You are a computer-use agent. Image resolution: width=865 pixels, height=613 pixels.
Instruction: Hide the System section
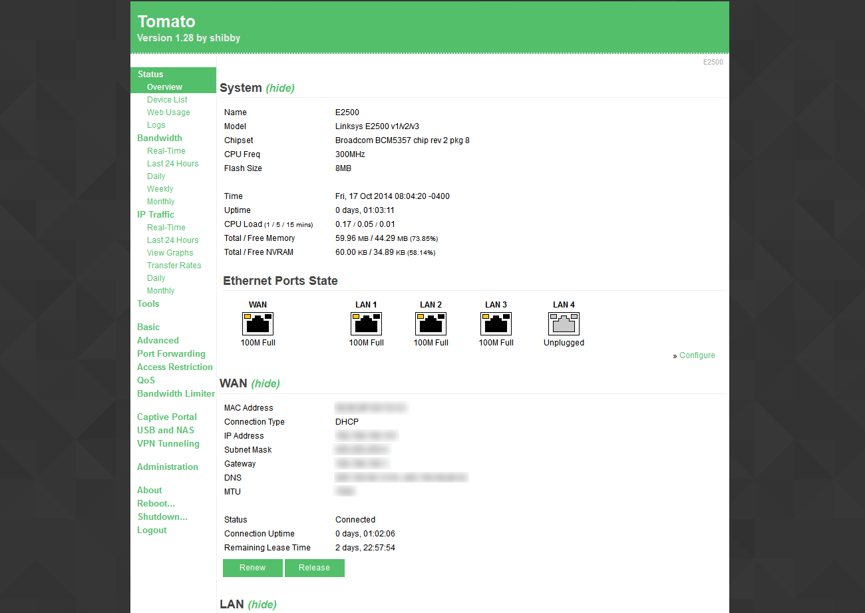(x=280, y=88)
